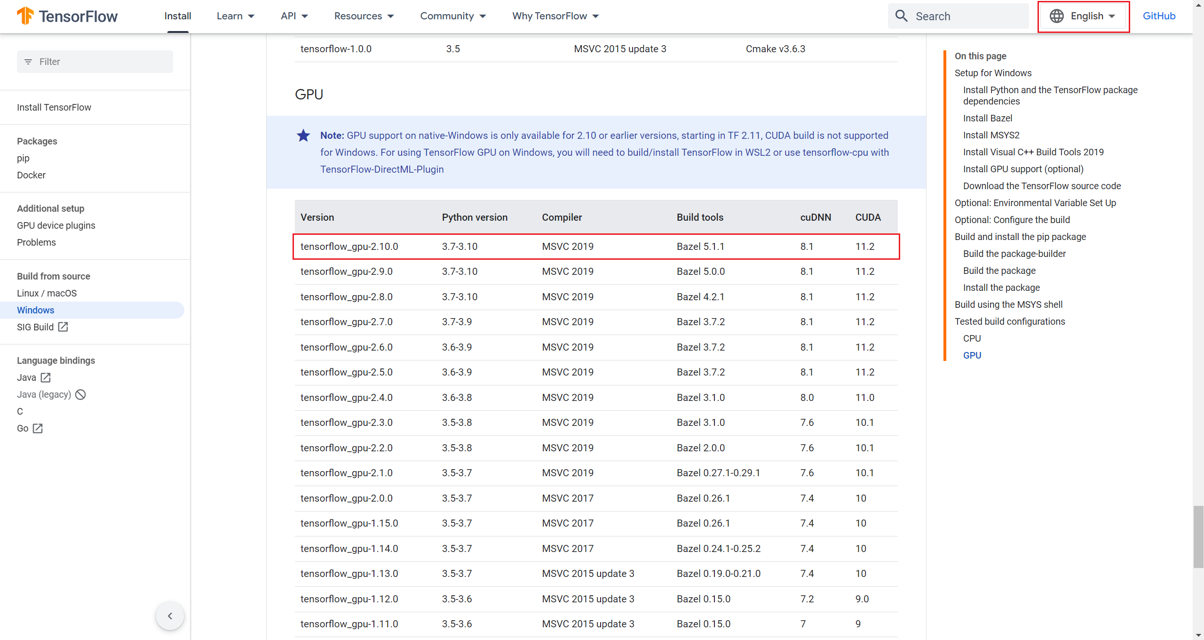Click the globe language icon
1204x640 pixels.
tap(1056, 16)
